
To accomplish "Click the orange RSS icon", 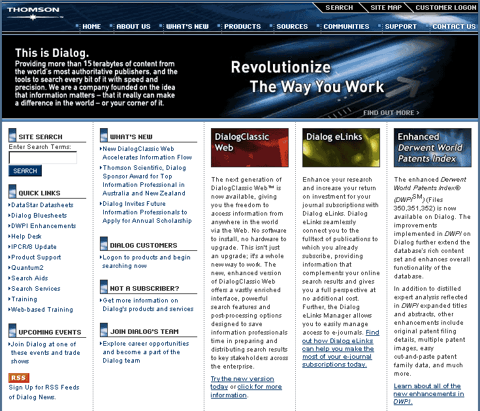I will coord(19,378).
